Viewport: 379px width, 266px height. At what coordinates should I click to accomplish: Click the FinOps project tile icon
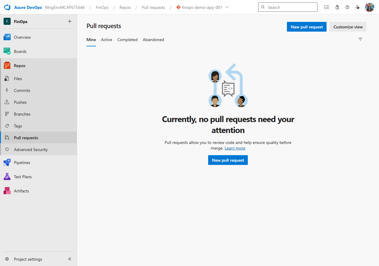tap(7, 21)
